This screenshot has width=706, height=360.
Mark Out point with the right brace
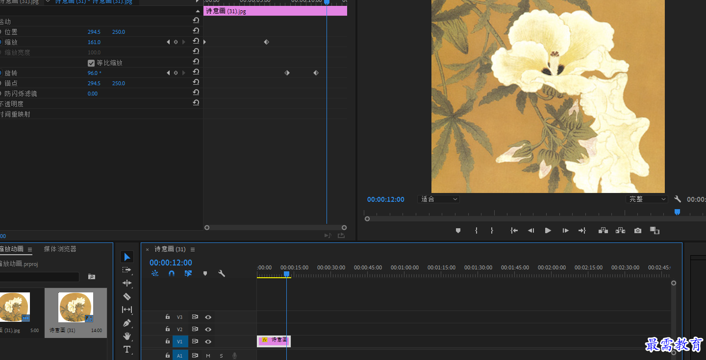tap(492, 230)
